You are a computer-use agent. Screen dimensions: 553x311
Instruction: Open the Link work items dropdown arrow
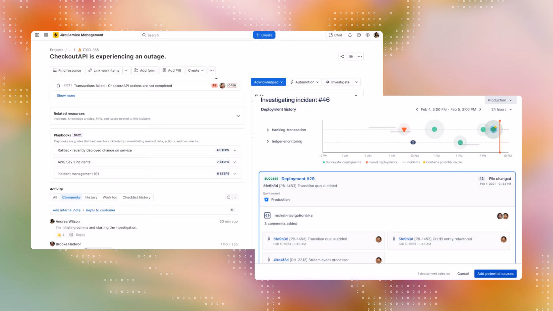coord(126,70)
